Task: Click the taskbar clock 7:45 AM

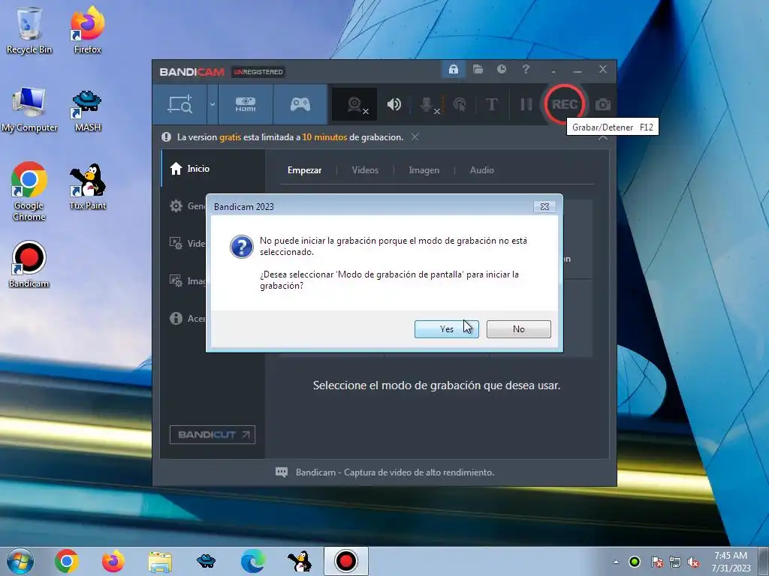Action: coord(731,562)
